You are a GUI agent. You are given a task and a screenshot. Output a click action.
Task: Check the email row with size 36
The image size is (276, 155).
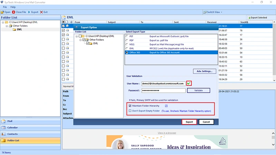tap(63, 39)
